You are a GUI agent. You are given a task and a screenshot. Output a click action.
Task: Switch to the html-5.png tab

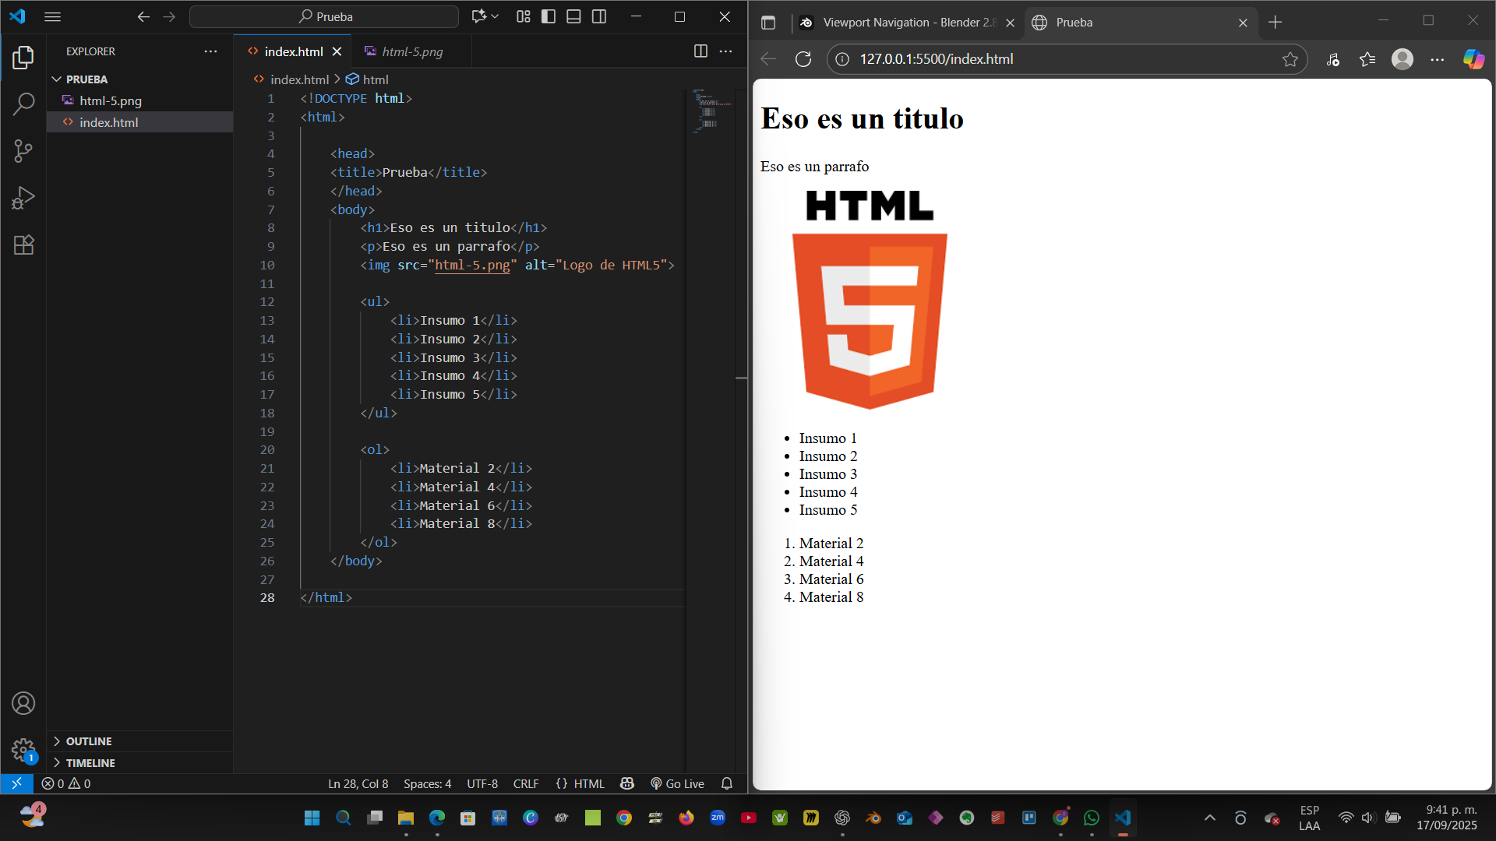click(411, 51)
